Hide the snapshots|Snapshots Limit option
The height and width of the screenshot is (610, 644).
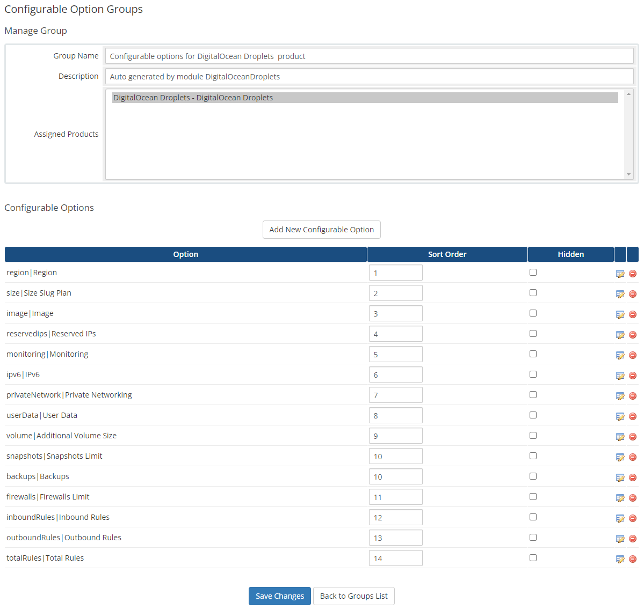pos(533,455)
